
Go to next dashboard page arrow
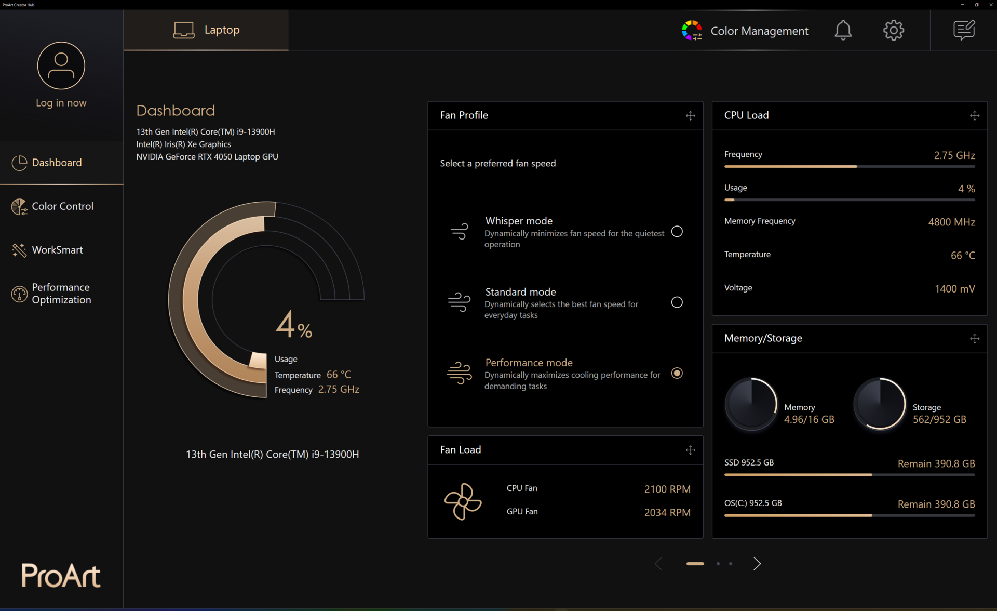click(x=757, y=564)
